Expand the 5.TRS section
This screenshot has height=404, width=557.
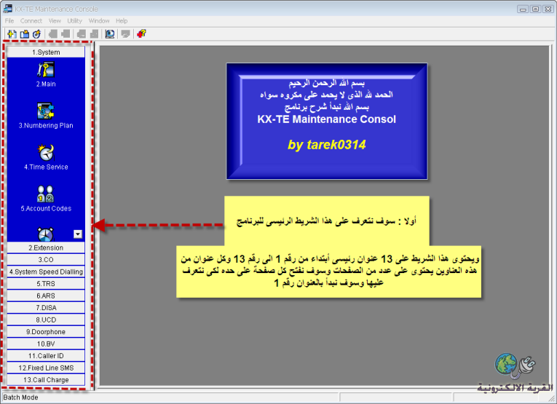[x=46, y=284]
